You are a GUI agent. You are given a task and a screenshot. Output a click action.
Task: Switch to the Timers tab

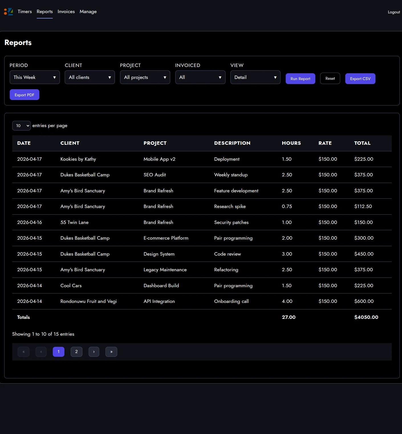pyautogui.click(x=25, y=12)
